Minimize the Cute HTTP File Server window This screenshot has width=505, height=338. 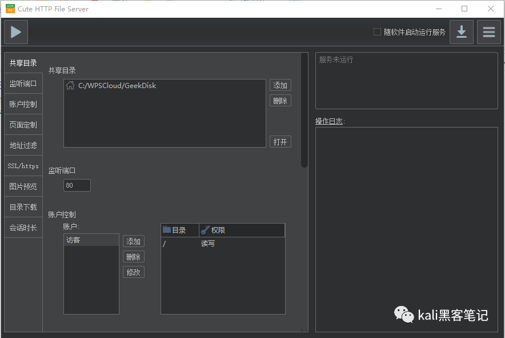[x=439, y=9]
